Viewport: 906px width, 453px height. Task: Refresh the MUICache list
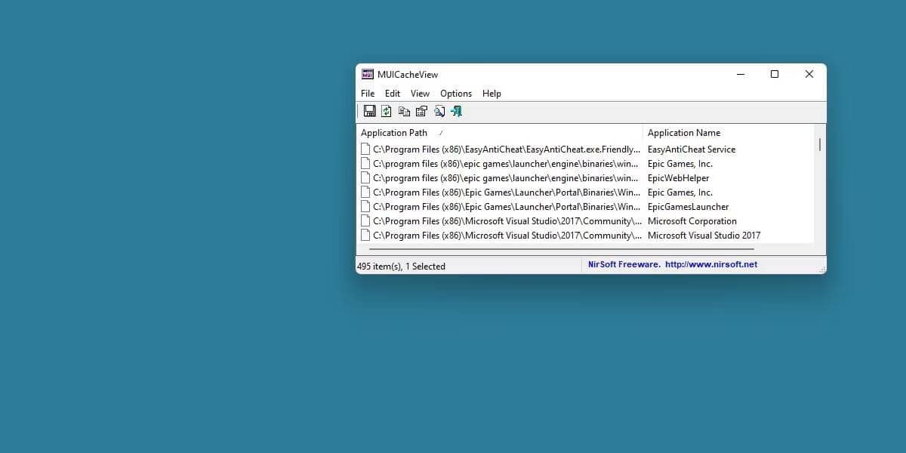click(x=387, y=111)
